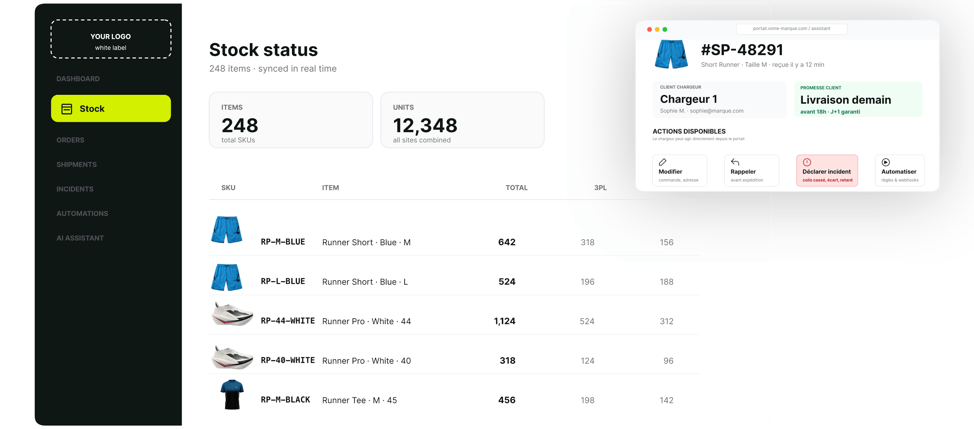Screen dimensions: 974x429
Task: Open the Dashboard section in sidebar
Action: tap(78, 79)
